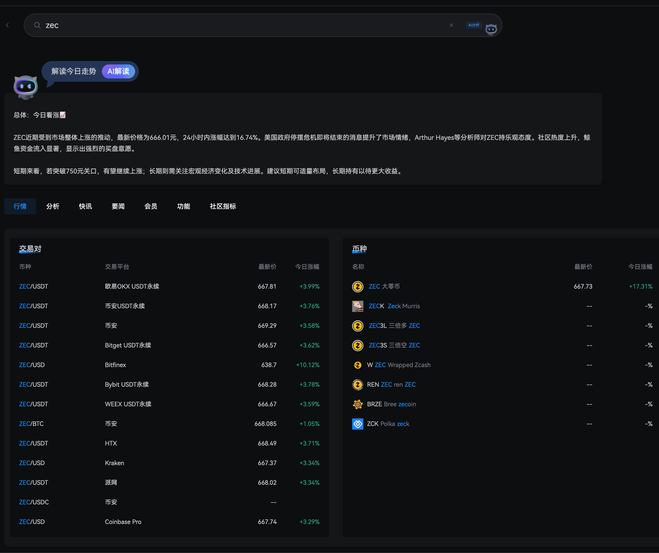The image size is (659, 553).
Task: Clear the search with the X button
Action: 451,25
